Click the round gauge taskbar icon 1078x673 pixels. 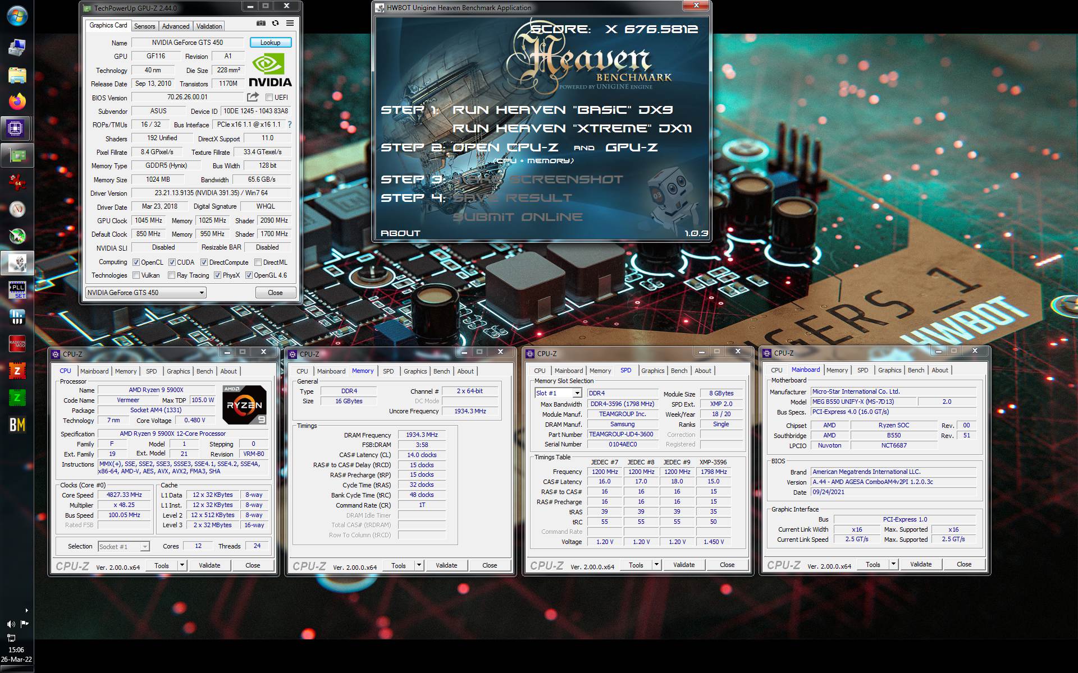(17, 209)
